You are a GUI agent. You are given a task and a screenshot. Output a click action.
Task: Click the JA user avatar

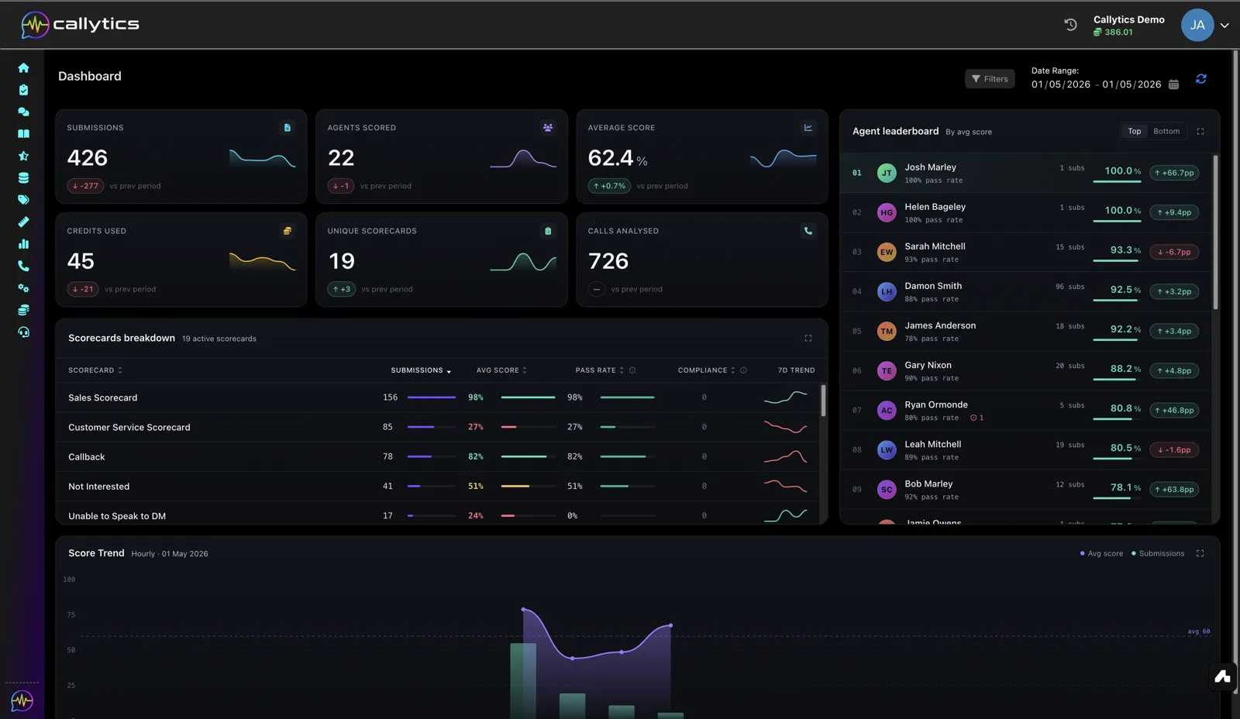click(x=1197, y=25)
